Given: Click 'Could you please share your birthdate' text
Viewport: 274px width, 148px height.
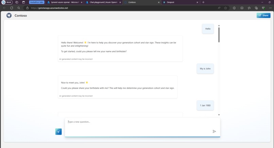Looking at the screenshot, I should pos(118,88).
